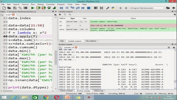Select variable d1 row in Variable explorer
This screenshot has width=177, height=100.
click(118, 22)
